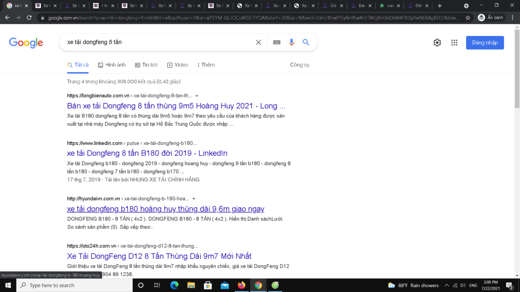Image resolution: width=520 pixels, height=292 pixels.
Task: Switch to Tin tức news tab
Action: (146, 65)
